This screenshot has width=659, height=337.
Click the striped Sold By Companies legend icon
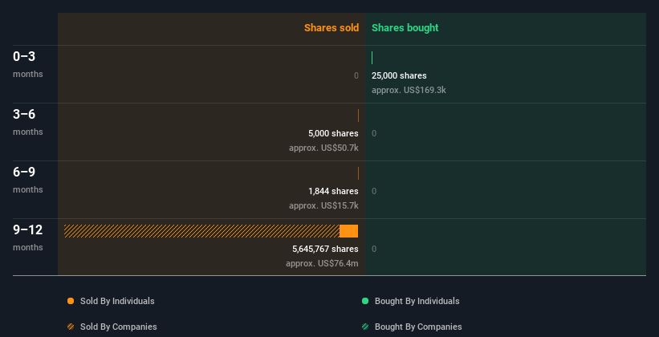click(x=71, y=327)
